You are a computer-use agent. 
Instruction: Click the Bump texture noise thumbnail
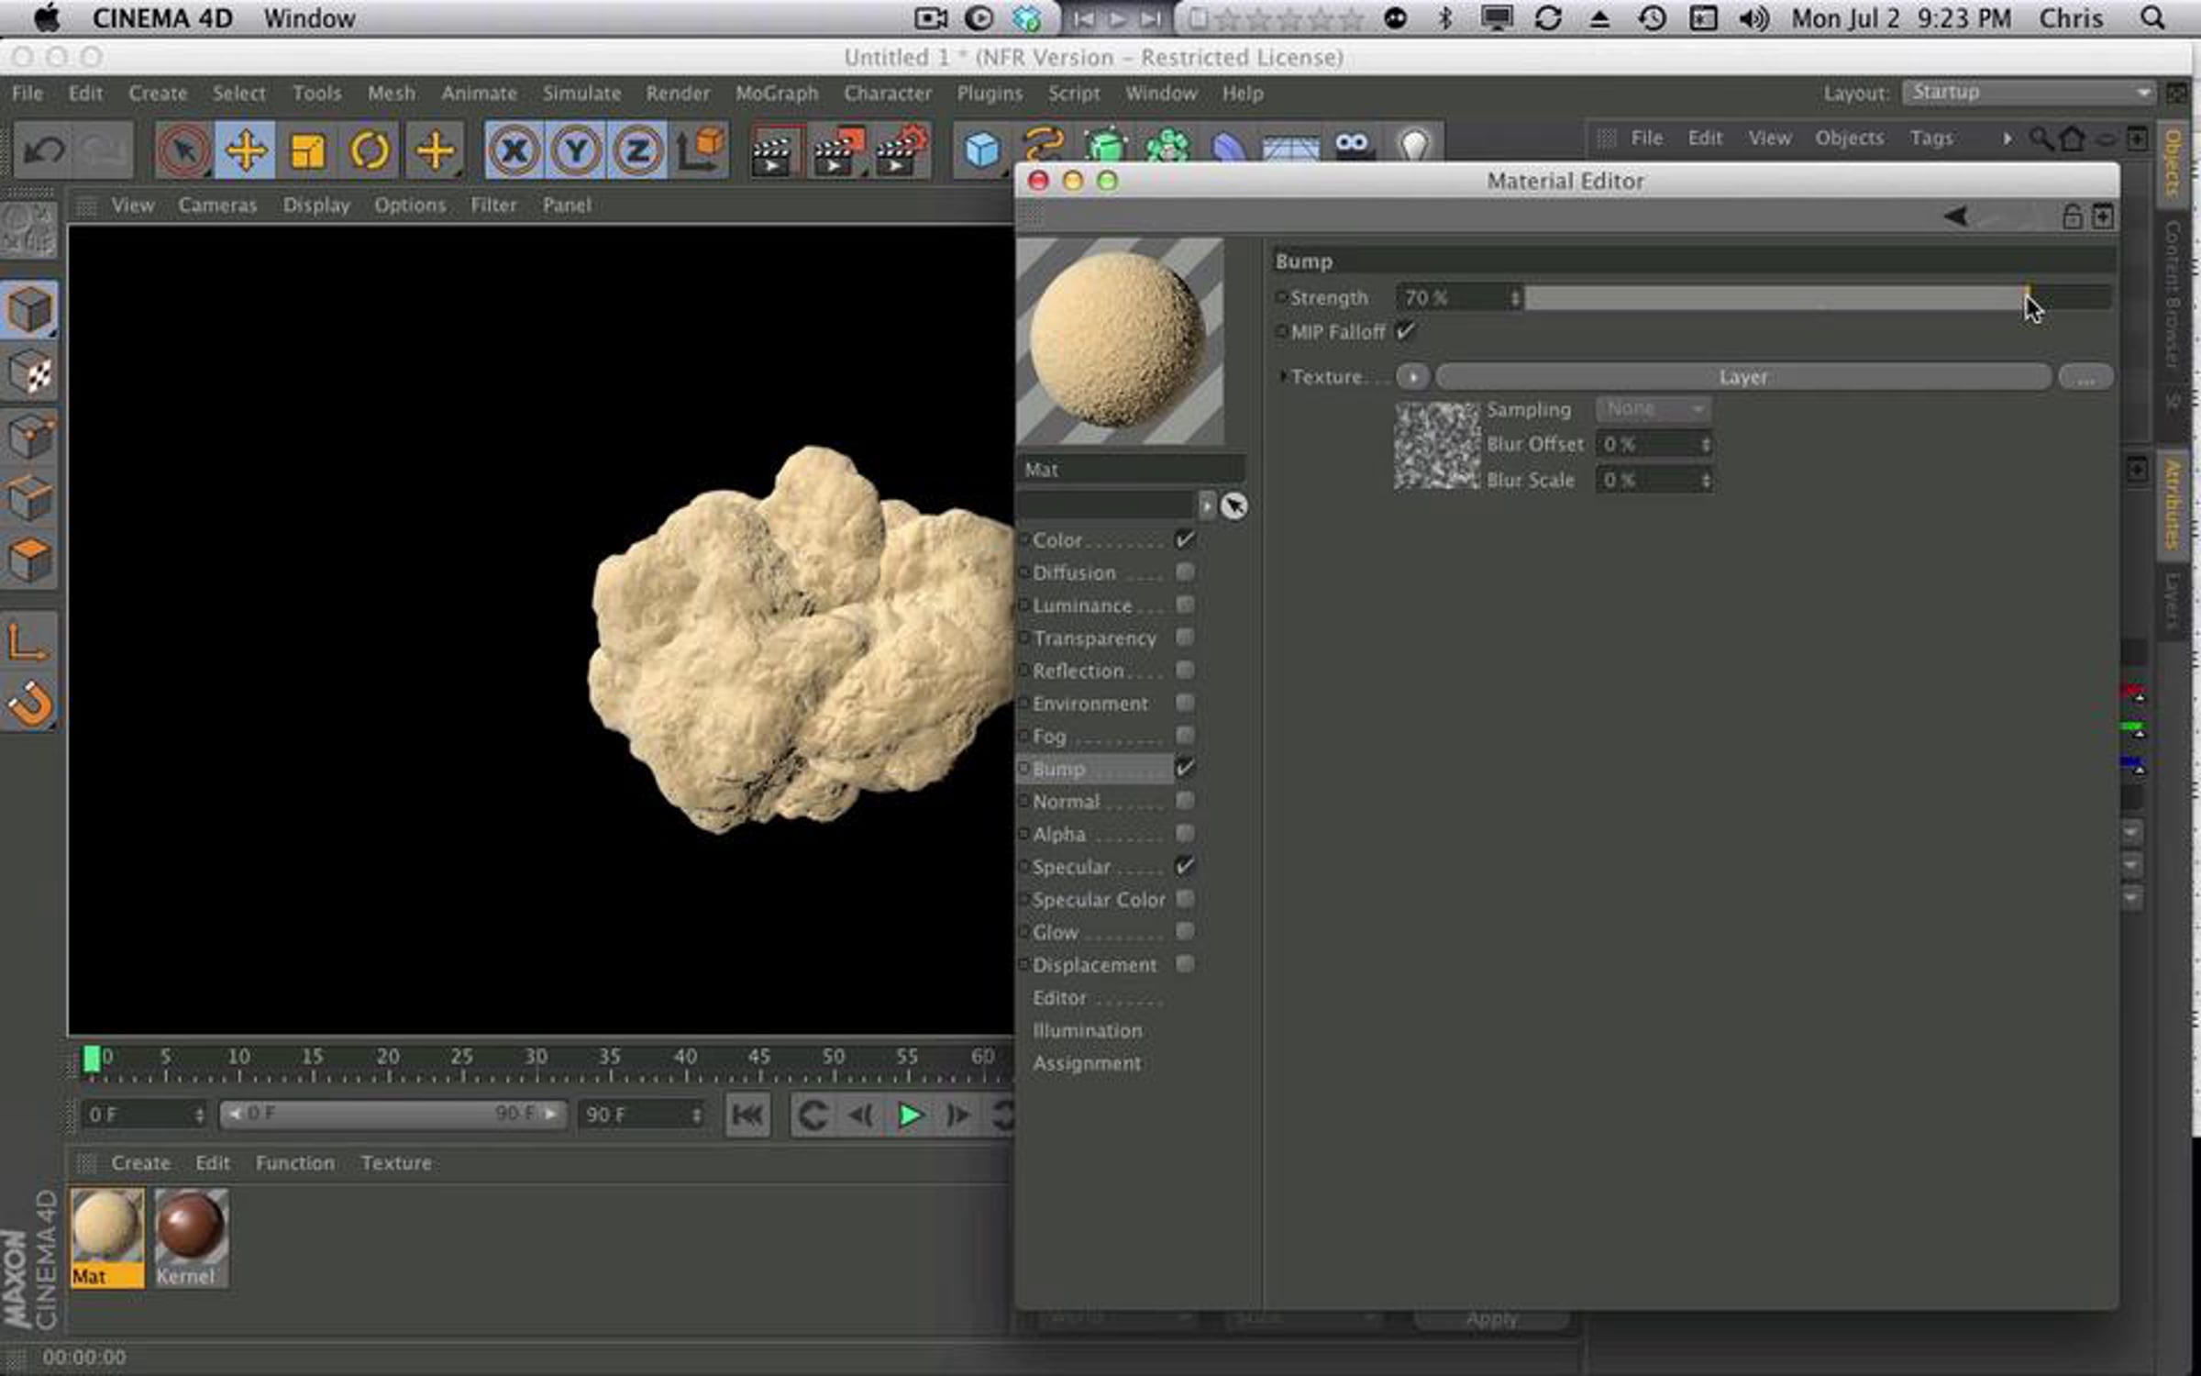click(1436, 445)
